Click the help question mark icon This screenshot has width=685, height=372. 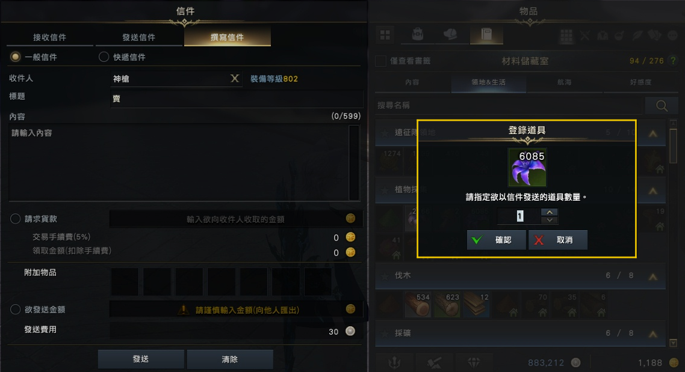(673, 61)
